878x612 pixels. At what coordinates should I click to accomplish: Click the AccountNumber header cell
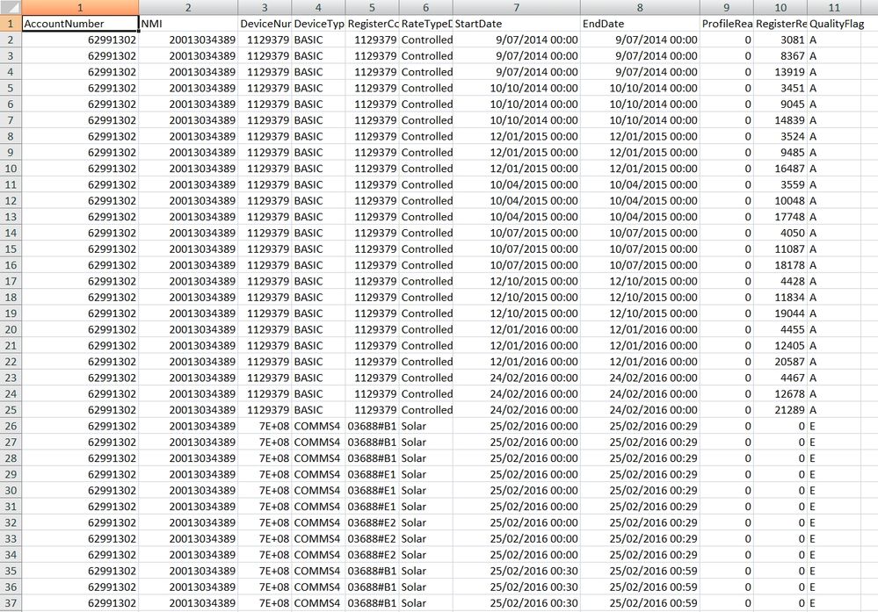(79, 23)
